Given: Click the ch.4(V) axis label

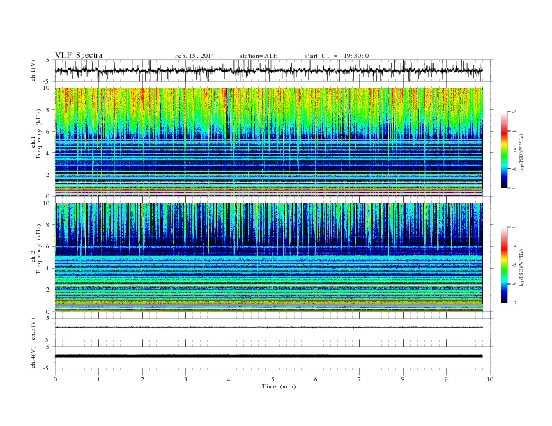Looking at the screenshot, I should [x=33, y=357].
